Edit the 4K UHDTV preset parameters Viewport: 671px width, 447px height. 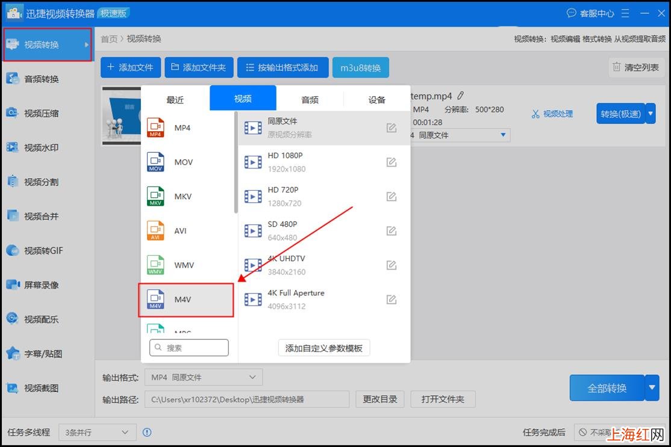(x=391, y=265)
